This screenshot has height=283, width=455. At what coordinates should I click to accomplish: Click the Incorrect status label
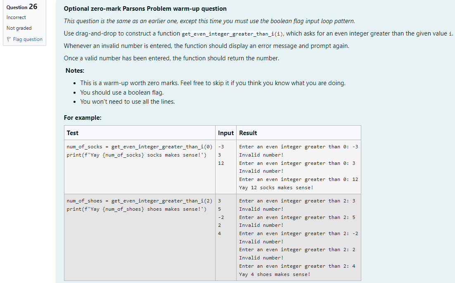pos(16,17)
